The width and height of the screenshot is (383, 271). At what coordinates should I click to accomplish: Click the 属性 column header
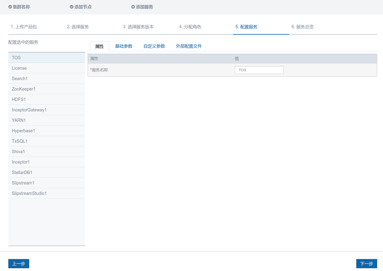(x=94, y=59)
